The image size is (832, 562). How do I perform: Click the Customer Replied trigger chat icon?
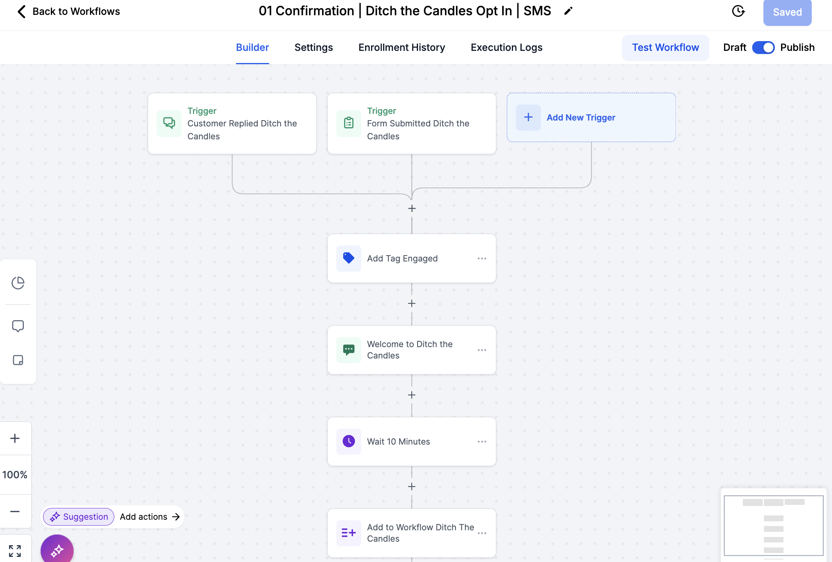169,123
